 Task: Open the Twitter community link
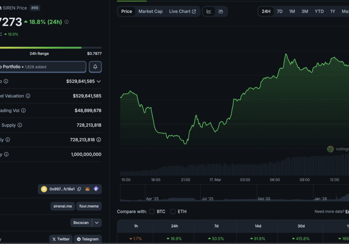point(61,239)
